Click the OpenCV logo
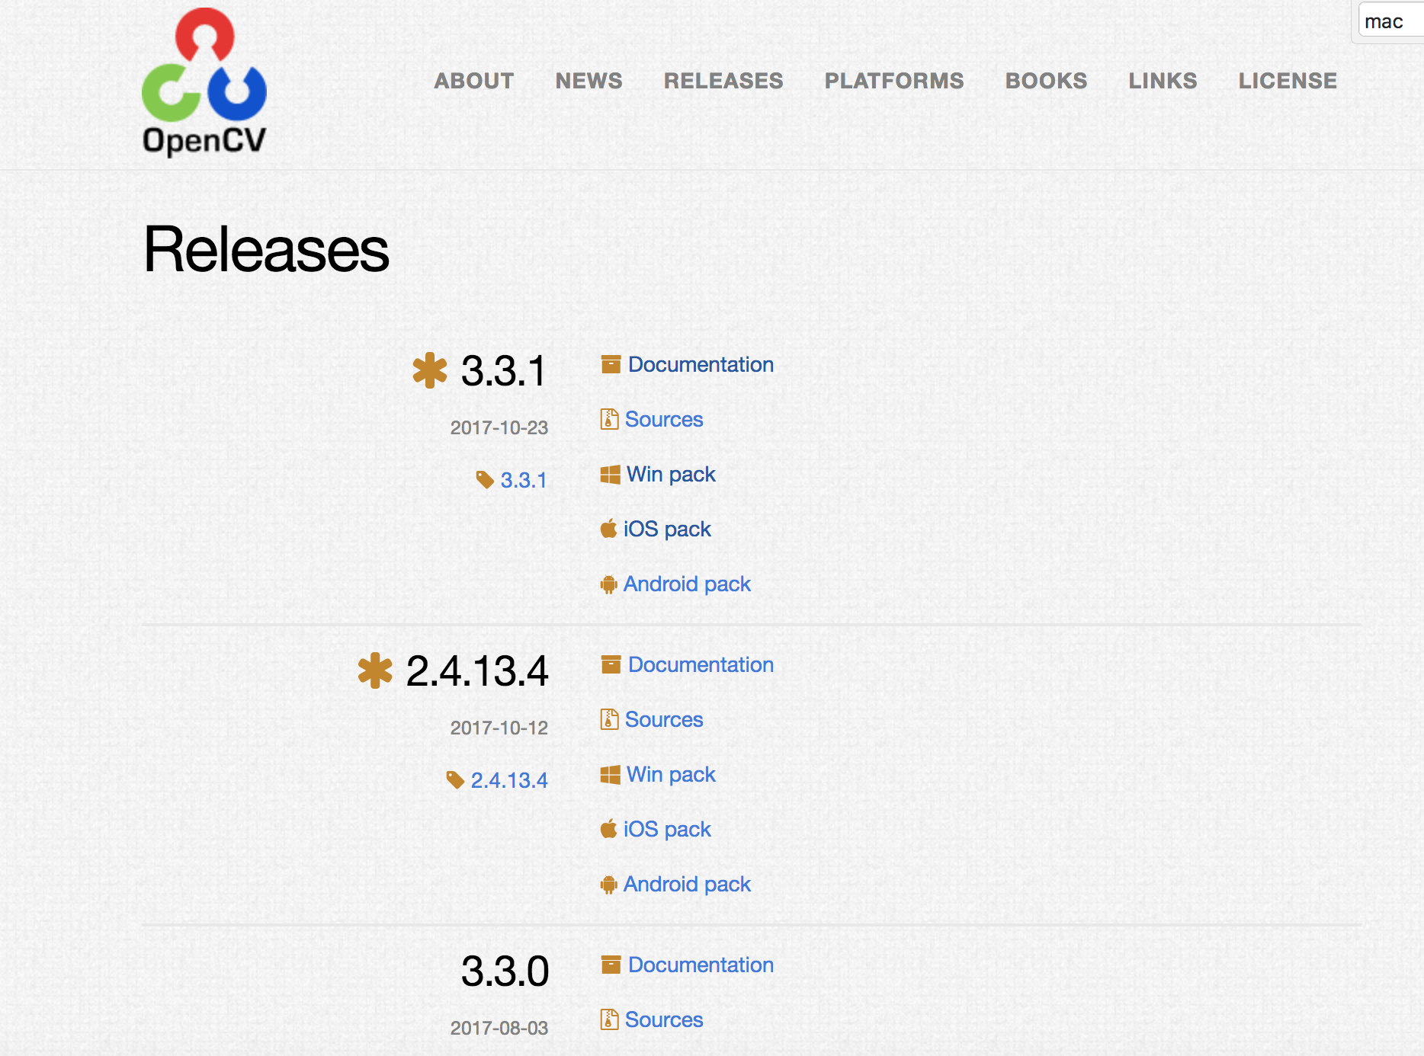The width and height of the screenshot is (1424, 1056). click(x=204, y=82)
